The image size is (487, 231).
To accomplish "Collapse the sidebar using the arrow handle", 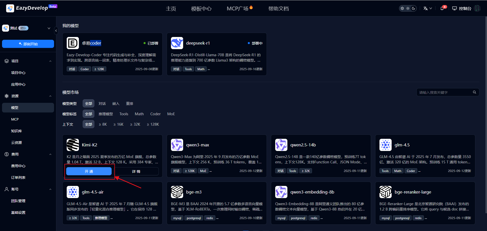I will click(56, 31).
